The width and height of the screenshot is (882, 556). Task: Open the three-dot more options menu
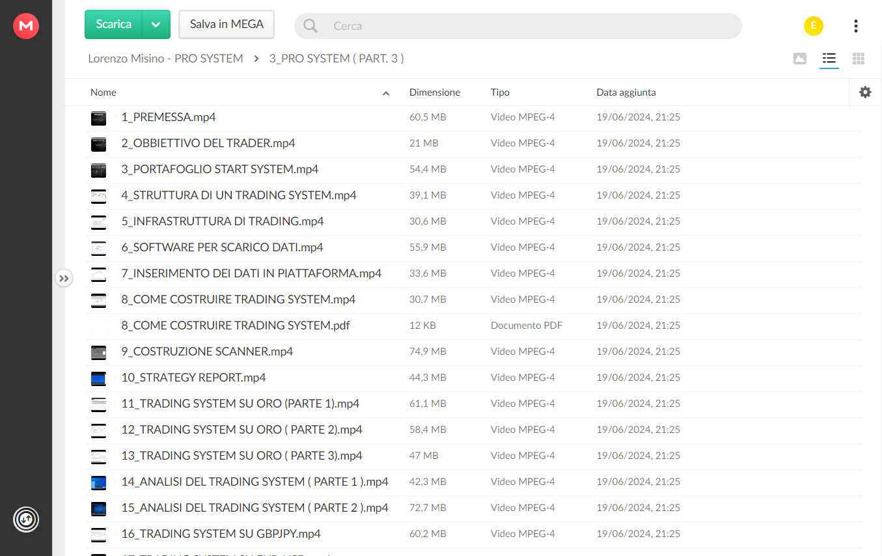tap(855, 26)
